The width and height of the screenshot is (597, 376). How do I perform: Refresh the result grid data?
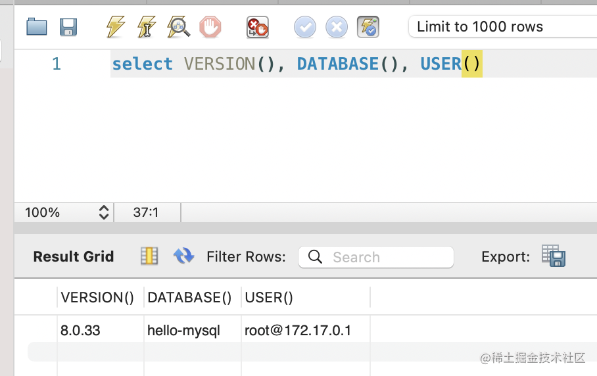point(183,256)
